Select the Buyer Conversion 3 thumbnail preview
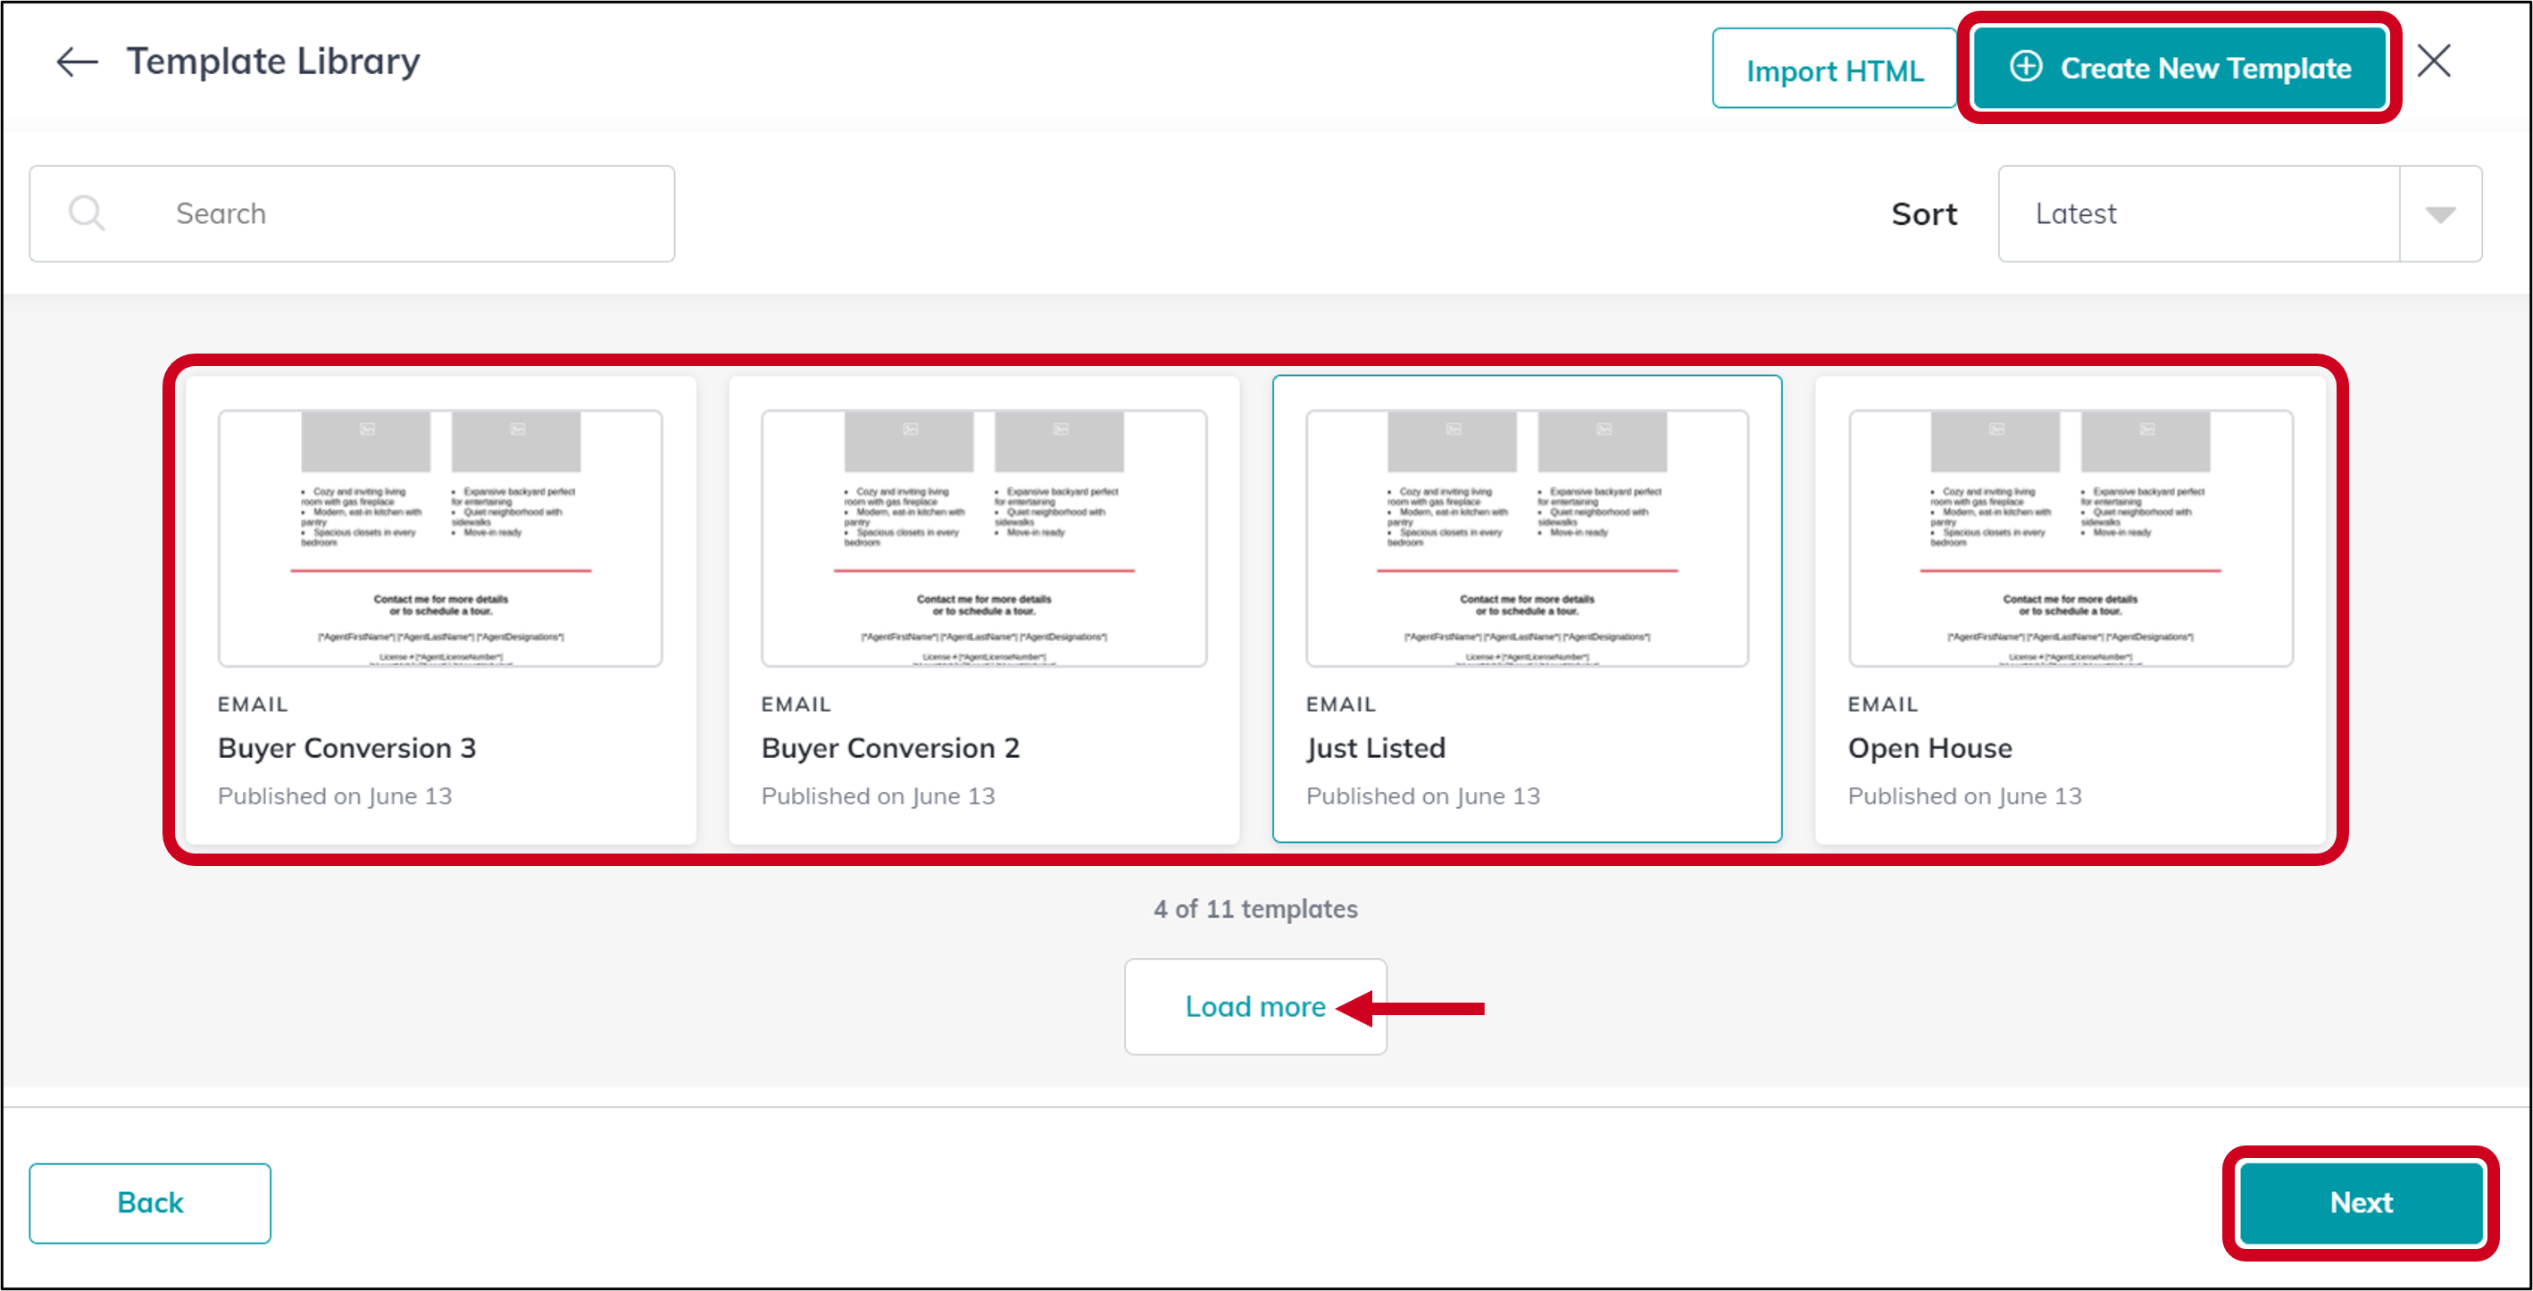This screenshot has height=1291, width=2533. click(x=439, y=537)
